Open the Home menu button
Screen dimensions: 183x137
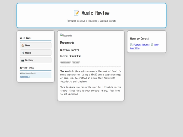36,45
